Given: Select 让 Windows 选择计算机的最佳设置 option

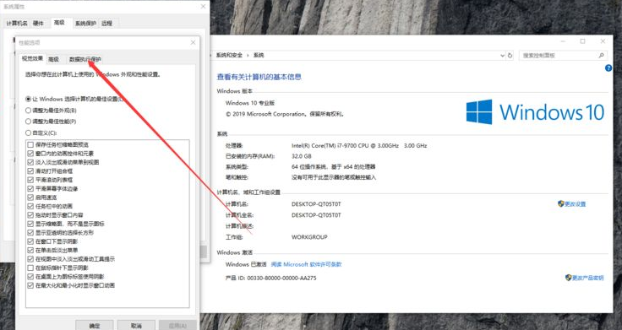Looking at the screenshot, I should [74, 99].
